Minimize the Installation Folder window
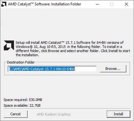This screenshot has height=121, width=134. tap(97, 4)
